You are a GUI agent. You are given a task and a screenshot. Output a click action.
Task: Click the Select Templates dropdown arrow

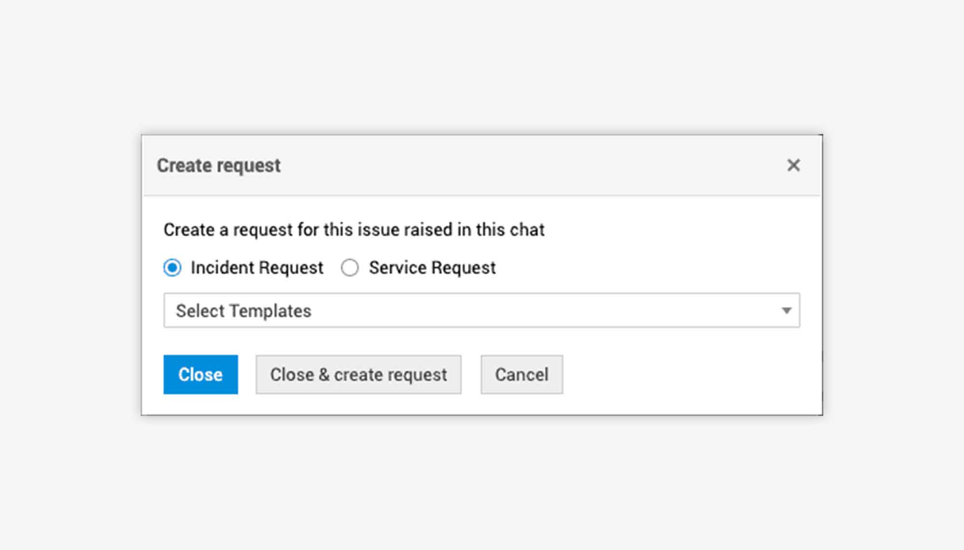tap(786, 310)
